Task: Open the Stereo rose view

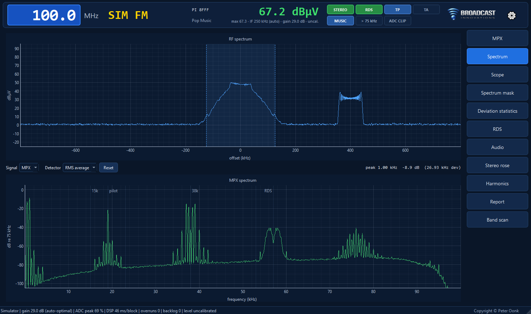Action: pos(497,165)
